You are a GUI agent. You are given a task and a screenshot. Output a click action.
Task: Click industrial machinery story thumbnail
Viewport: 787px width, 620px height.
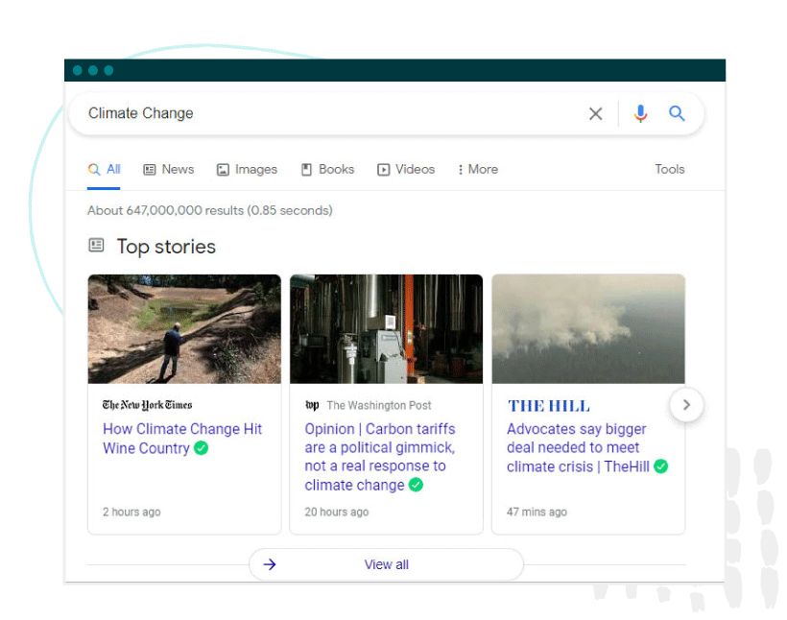386,329
